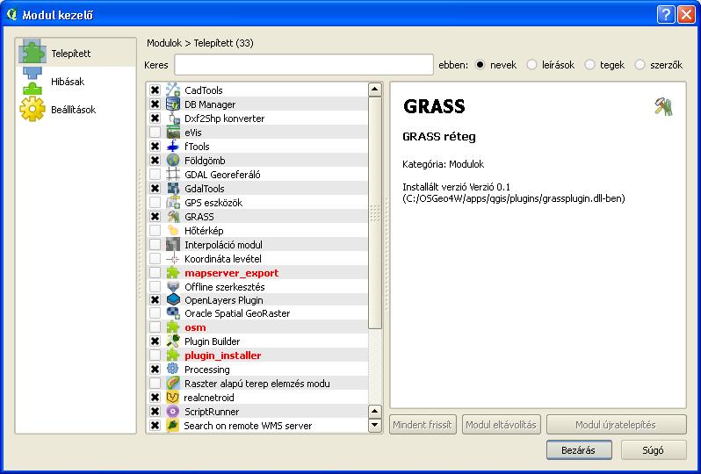Click the Földgömb globe icon
The width and height of the screenshot is (701, 474).
coord(173,161)
